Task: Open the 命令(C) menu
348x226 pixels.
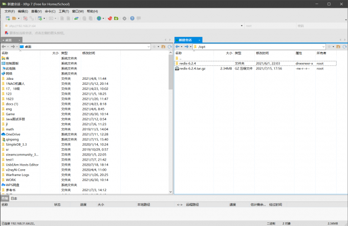Action: [50, 11]
